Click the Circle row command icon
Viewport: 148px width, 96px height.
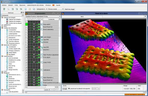coord(42,85)
